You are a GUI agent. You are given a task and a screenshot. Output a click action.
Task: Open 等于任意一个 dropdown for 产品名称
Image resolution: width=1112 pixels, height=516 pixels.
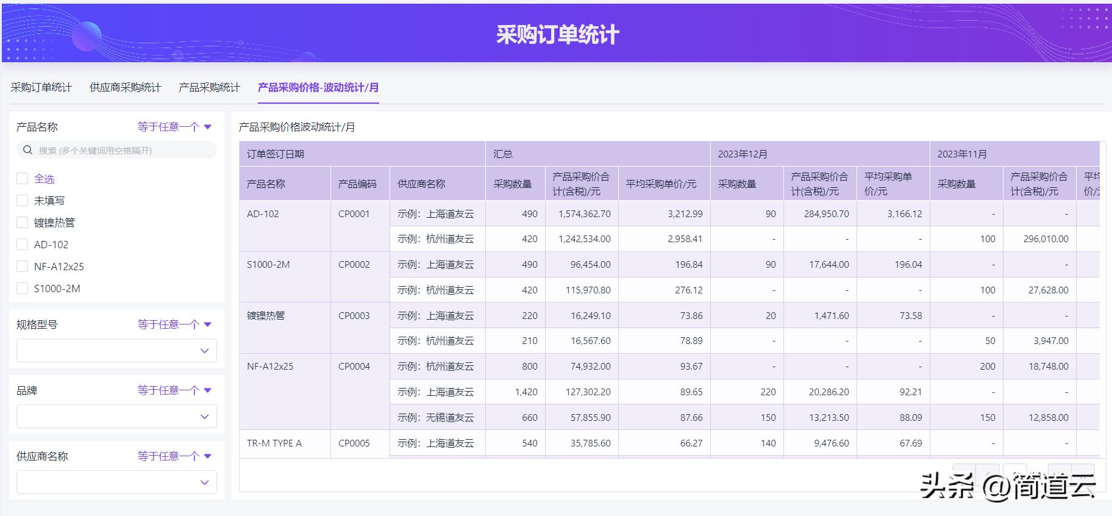tap(174, 127)
